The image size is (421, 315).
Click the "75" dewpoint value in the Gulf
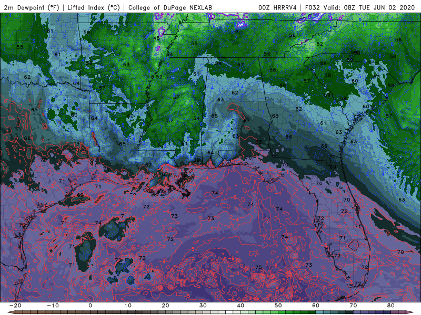258,267
